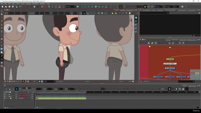
Task: Expand the first timeline layer triangle
Action: 16,94
